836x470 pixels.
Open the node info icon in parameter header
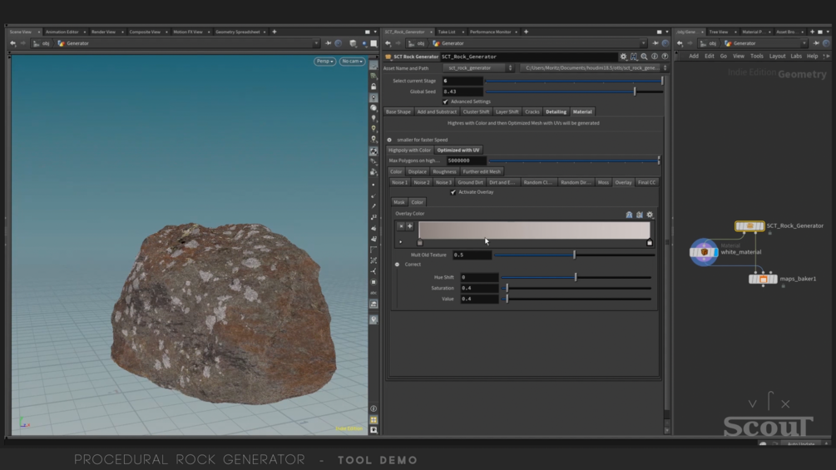pyautogui.click(x=655, y=57)
